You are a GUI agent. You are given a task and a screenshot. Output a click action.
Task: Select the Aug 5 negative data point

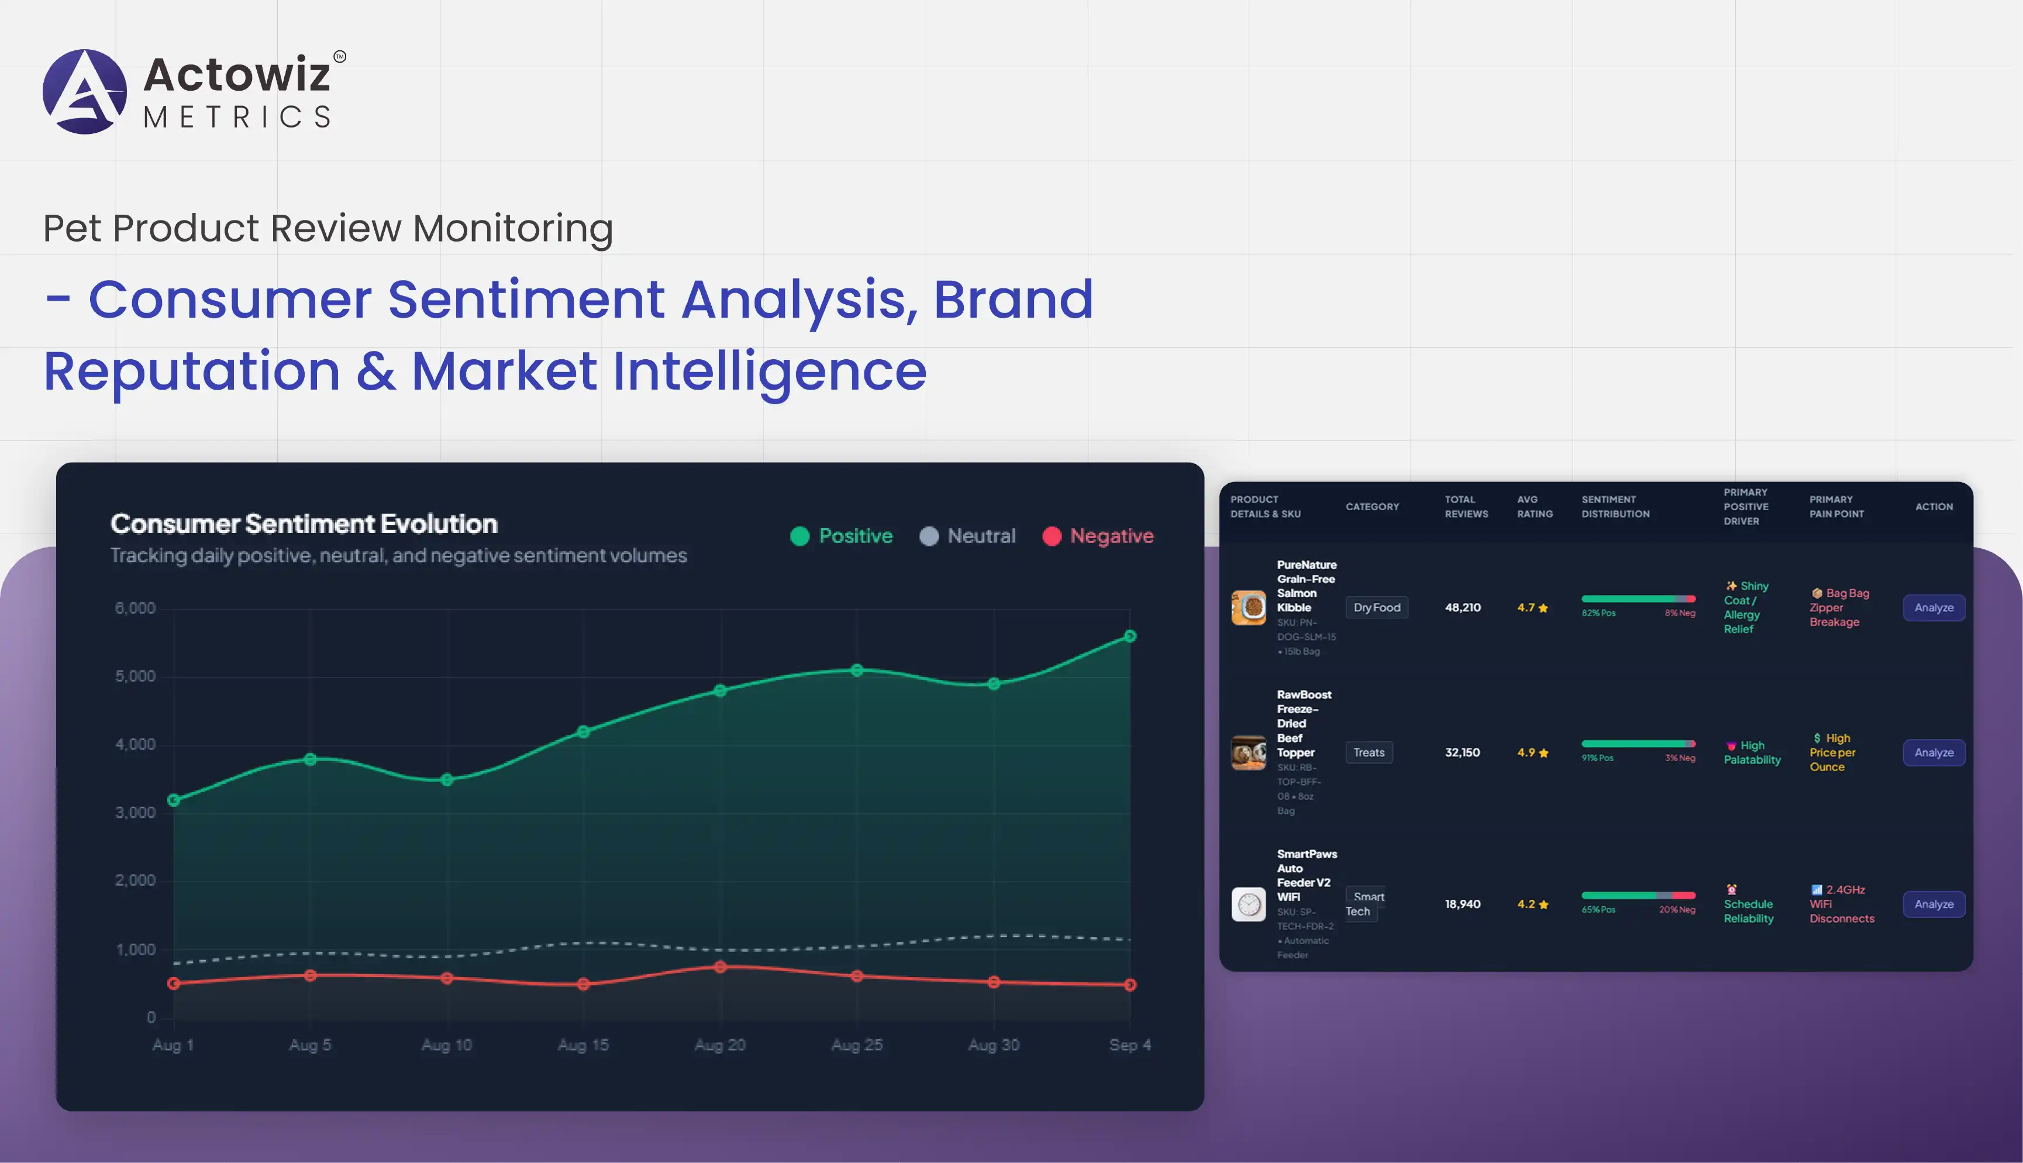pyautogui.click(x=311, y=975)
